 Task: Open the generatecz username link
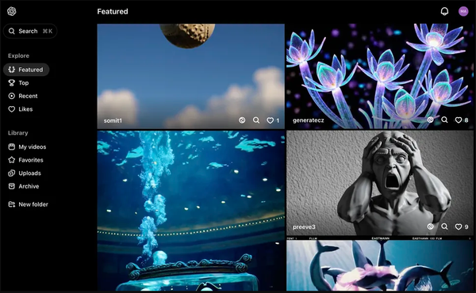(x=308, y=120)
